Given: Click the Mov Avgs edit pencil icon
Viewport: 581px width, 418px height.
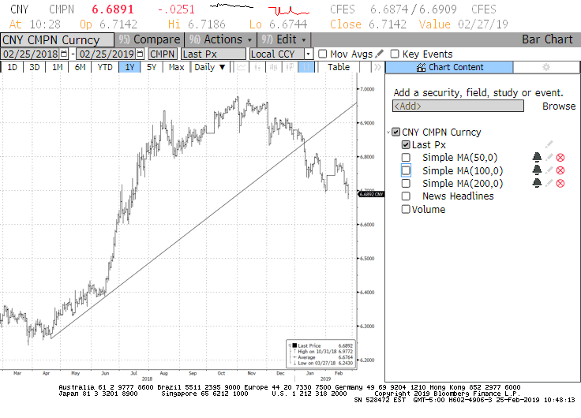Looking at the screenshot, I should tap(380, 54).
